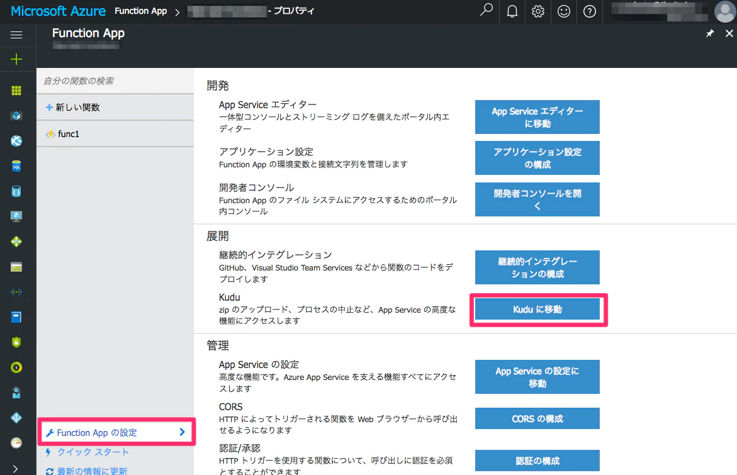Click 最新の情報に更新 refresh link
This screenshot has height=475, width=737.
(x=92, y=471)
